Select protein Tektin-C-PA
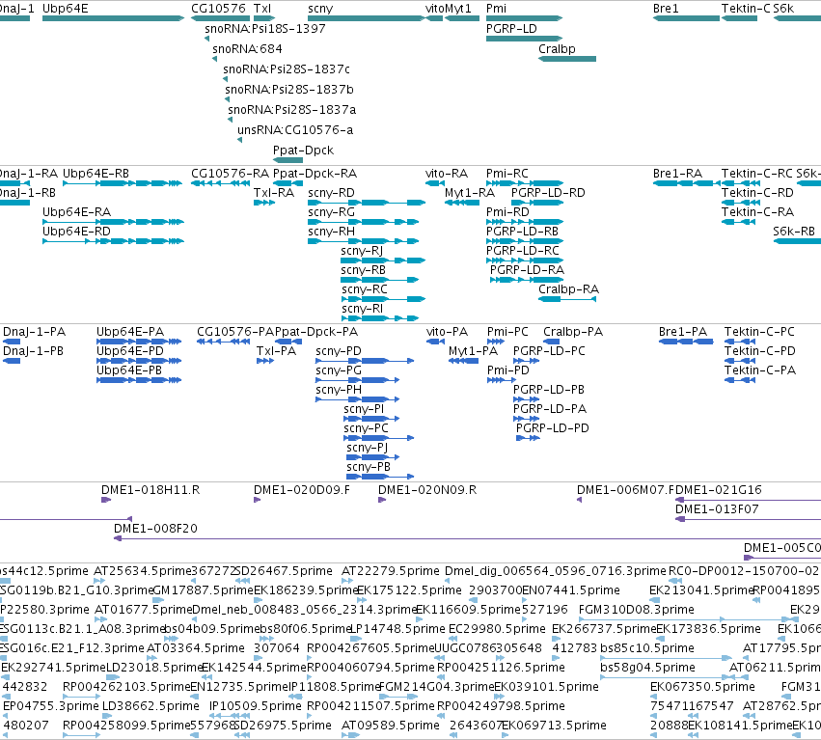821x740 pixels. click(x=740, y=380)
